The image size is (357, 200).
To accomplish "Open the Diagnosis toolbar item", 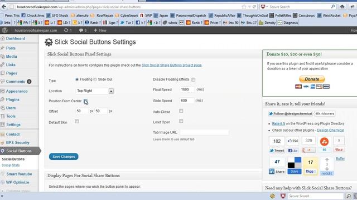I will (288, 23).
